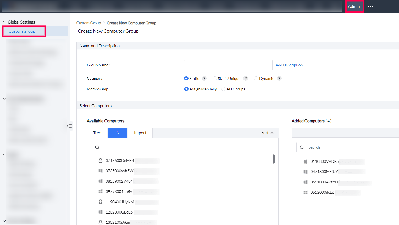Choose AD Groups membership option
Image resolution: width=399 pixels, height=225 pixels.
coord(223,89)
